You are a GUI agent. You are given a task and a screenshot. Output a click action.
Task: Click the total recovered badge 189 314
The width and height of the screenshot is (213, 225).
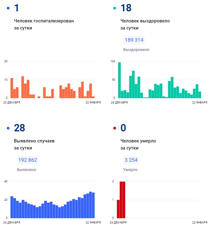coord(134,40)
